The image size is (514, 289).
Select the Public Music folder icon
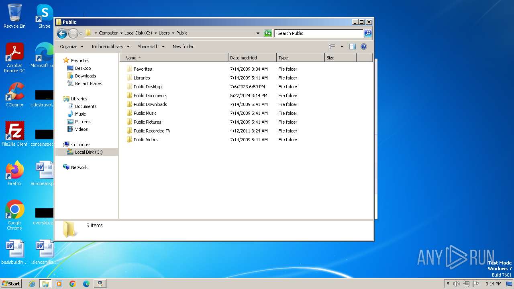[129, 113]
